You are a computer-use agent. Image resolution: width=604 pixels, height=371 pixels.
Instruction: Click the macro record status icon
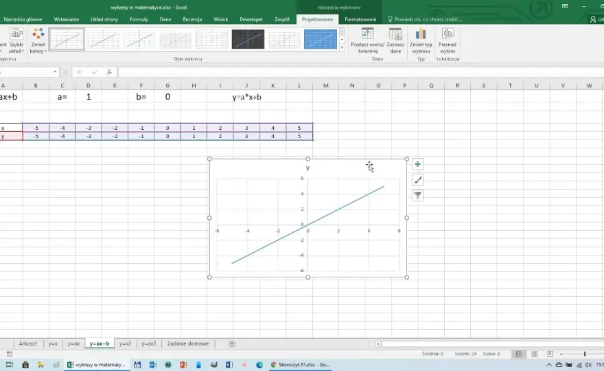[x=10, y=354]
